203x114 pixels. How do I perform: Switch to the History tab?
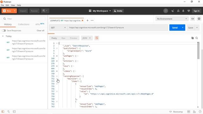[8, 24]
